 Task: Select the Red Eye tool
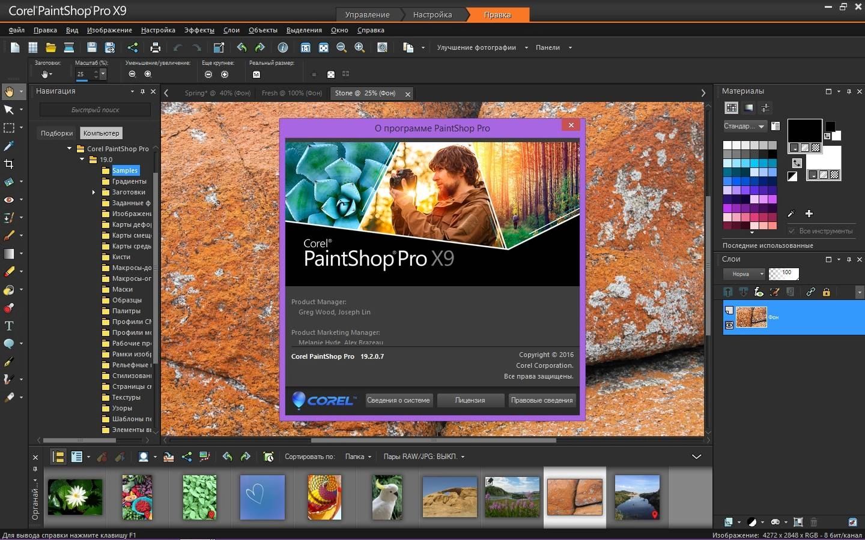(x=9, y=200)
